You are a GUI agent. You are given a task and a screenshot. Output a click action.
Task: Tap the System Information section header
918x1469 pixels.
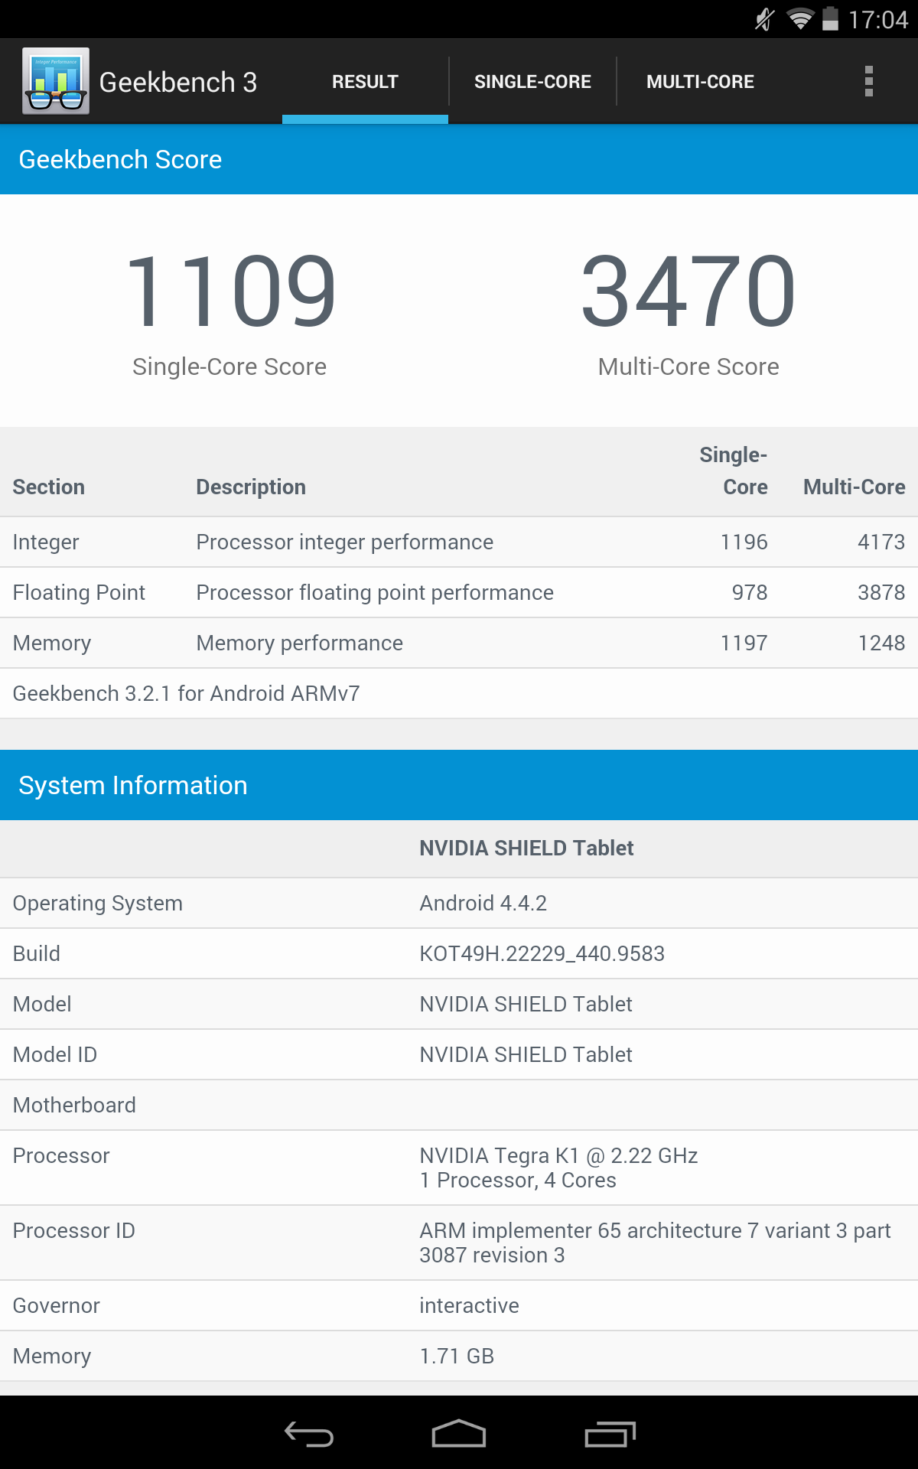pyautogui.click(x=459, y=785)
